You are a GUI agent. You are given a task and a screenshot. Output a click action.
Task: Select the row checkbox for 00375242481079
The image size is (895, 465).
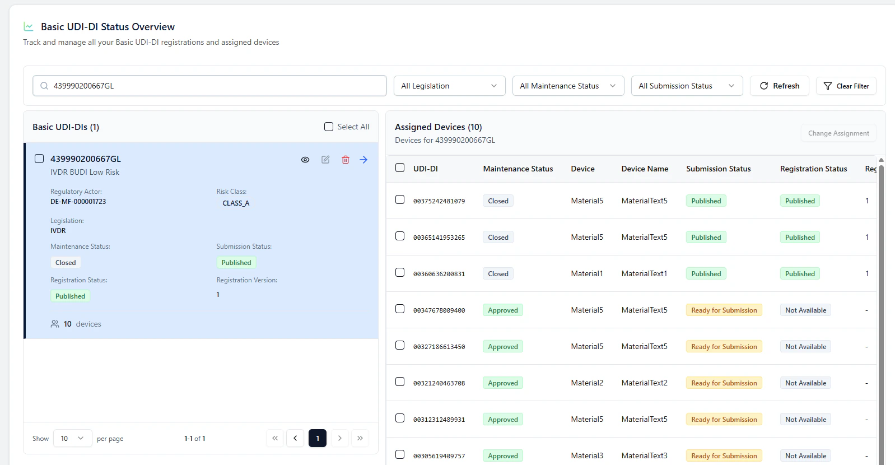click(x=400, y=199)
